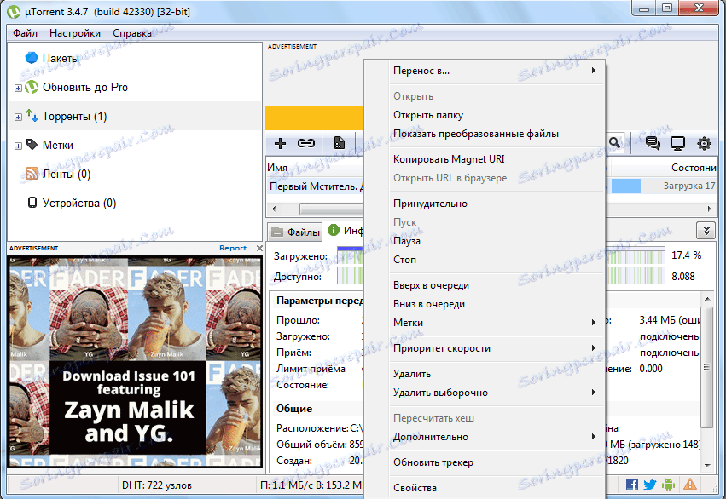Choose Удалить in context menu

496,374
